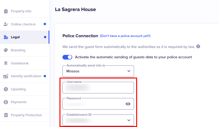Expand the Mossos dropdown chevron

tap(129, 71)
